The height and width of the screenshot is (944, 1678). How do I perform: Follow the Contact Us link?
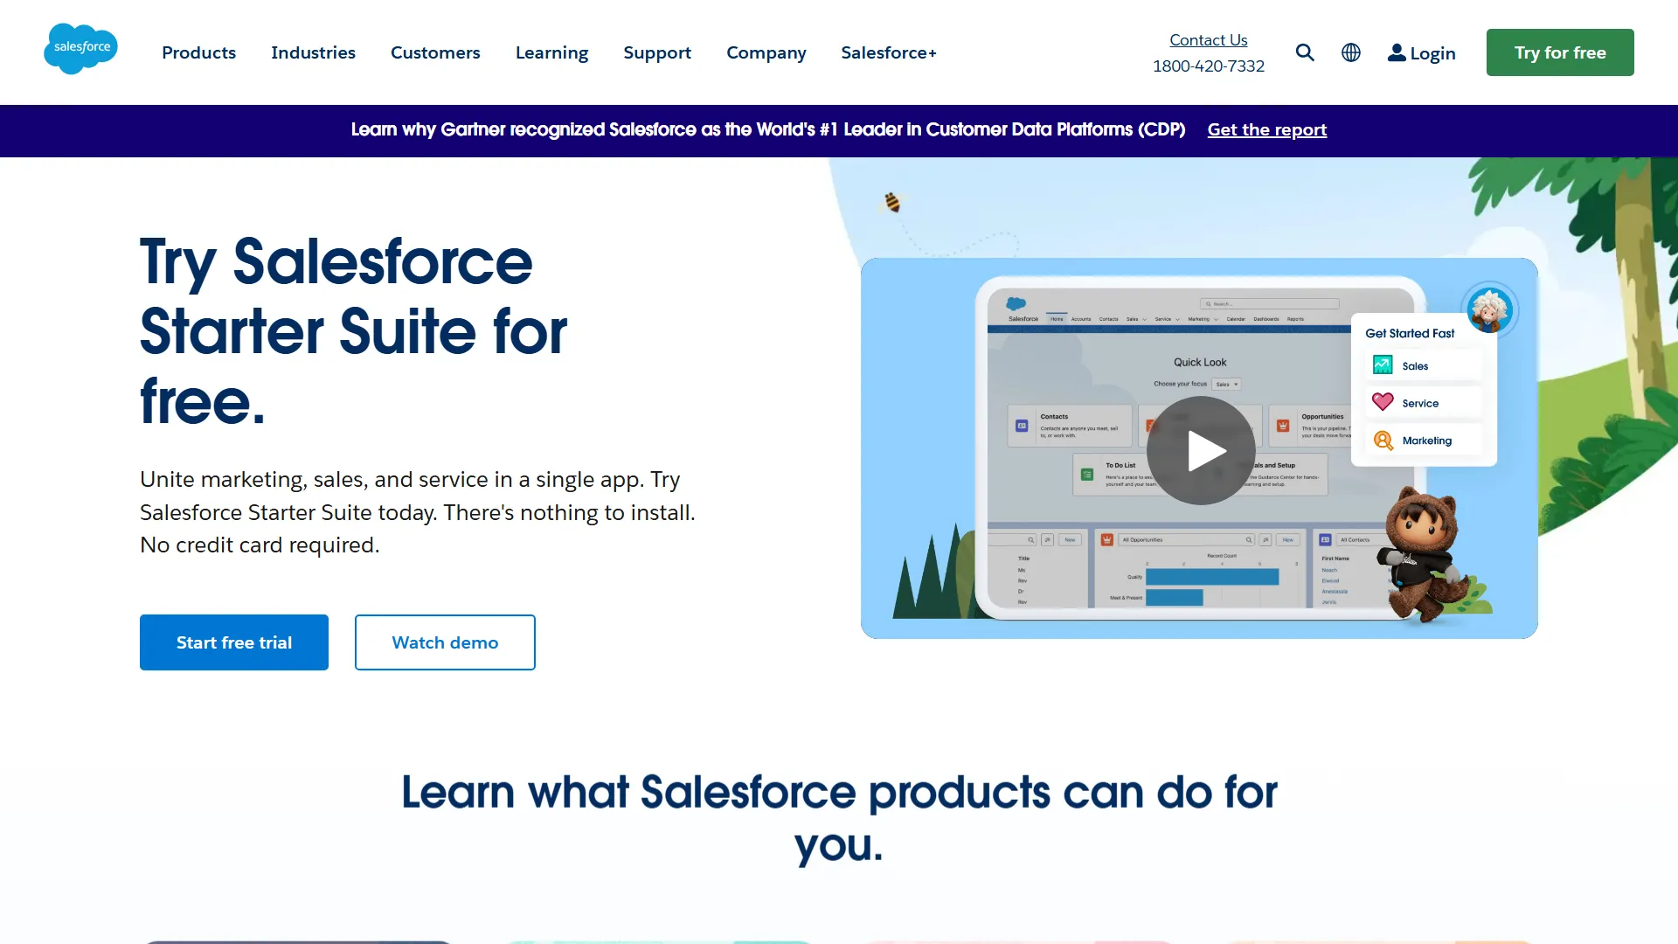pyautogui.click(x=1209, y=39)
